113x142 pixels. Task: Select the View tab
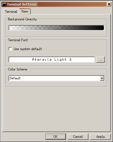pos(25,11)
